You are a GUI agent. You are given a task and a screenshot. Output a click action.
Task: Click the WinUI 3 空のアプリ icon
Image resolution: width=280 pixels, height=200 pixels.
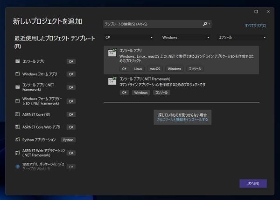click(x=18, y=167)
